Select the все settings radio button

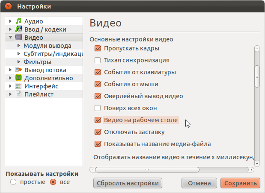pyautogui.click(x=53, y=182)
